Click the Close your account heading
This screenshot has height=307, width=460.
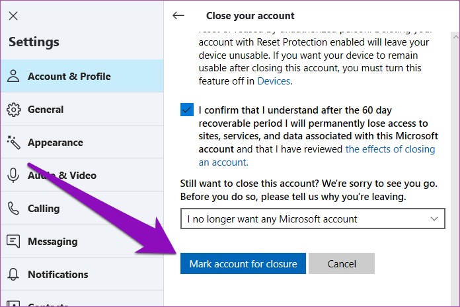point(250,16)
